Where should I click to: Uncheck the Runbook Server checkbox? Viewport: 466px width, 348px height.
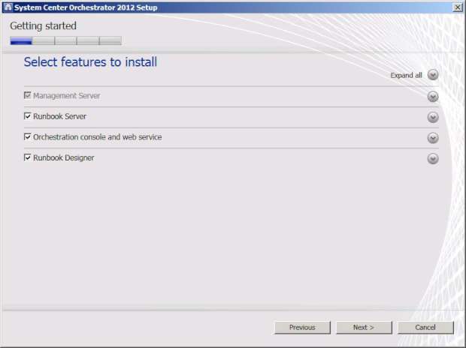28,117
